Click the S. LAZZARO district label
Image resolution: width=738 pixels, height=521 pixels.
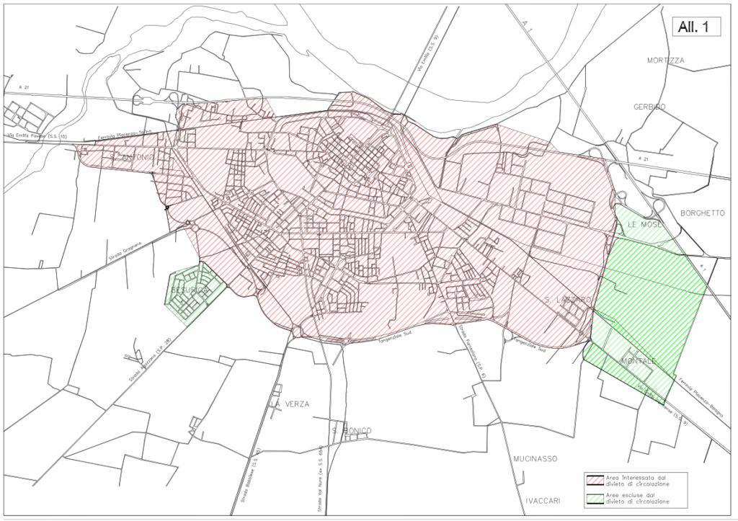[x=566, y=299]
